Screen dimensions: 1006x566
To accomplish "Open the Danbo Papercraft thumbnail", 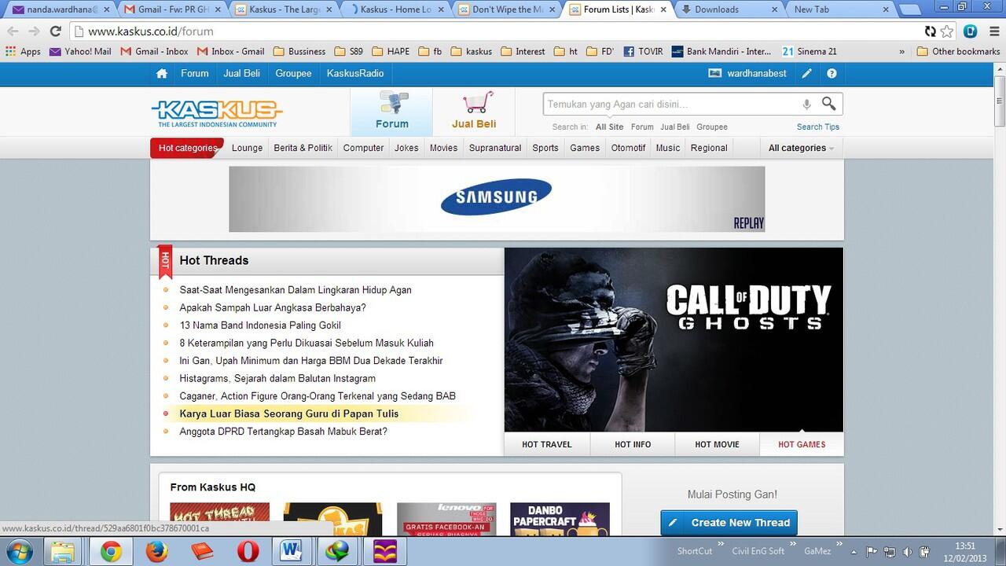I will click(560, 520).
